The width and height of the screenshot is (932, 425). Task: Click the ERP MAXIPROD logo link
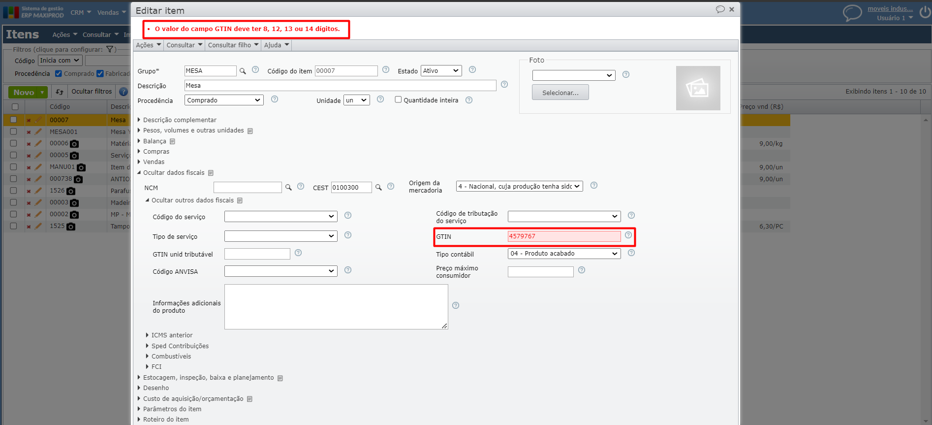tap(34, 12)
